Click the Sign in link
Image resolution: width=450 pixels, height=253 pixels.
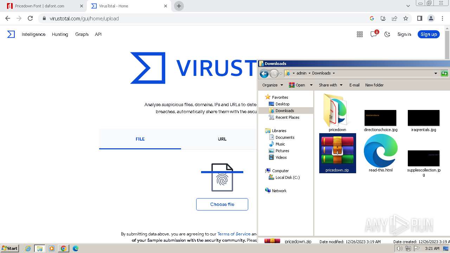click(x=404, y=34)
